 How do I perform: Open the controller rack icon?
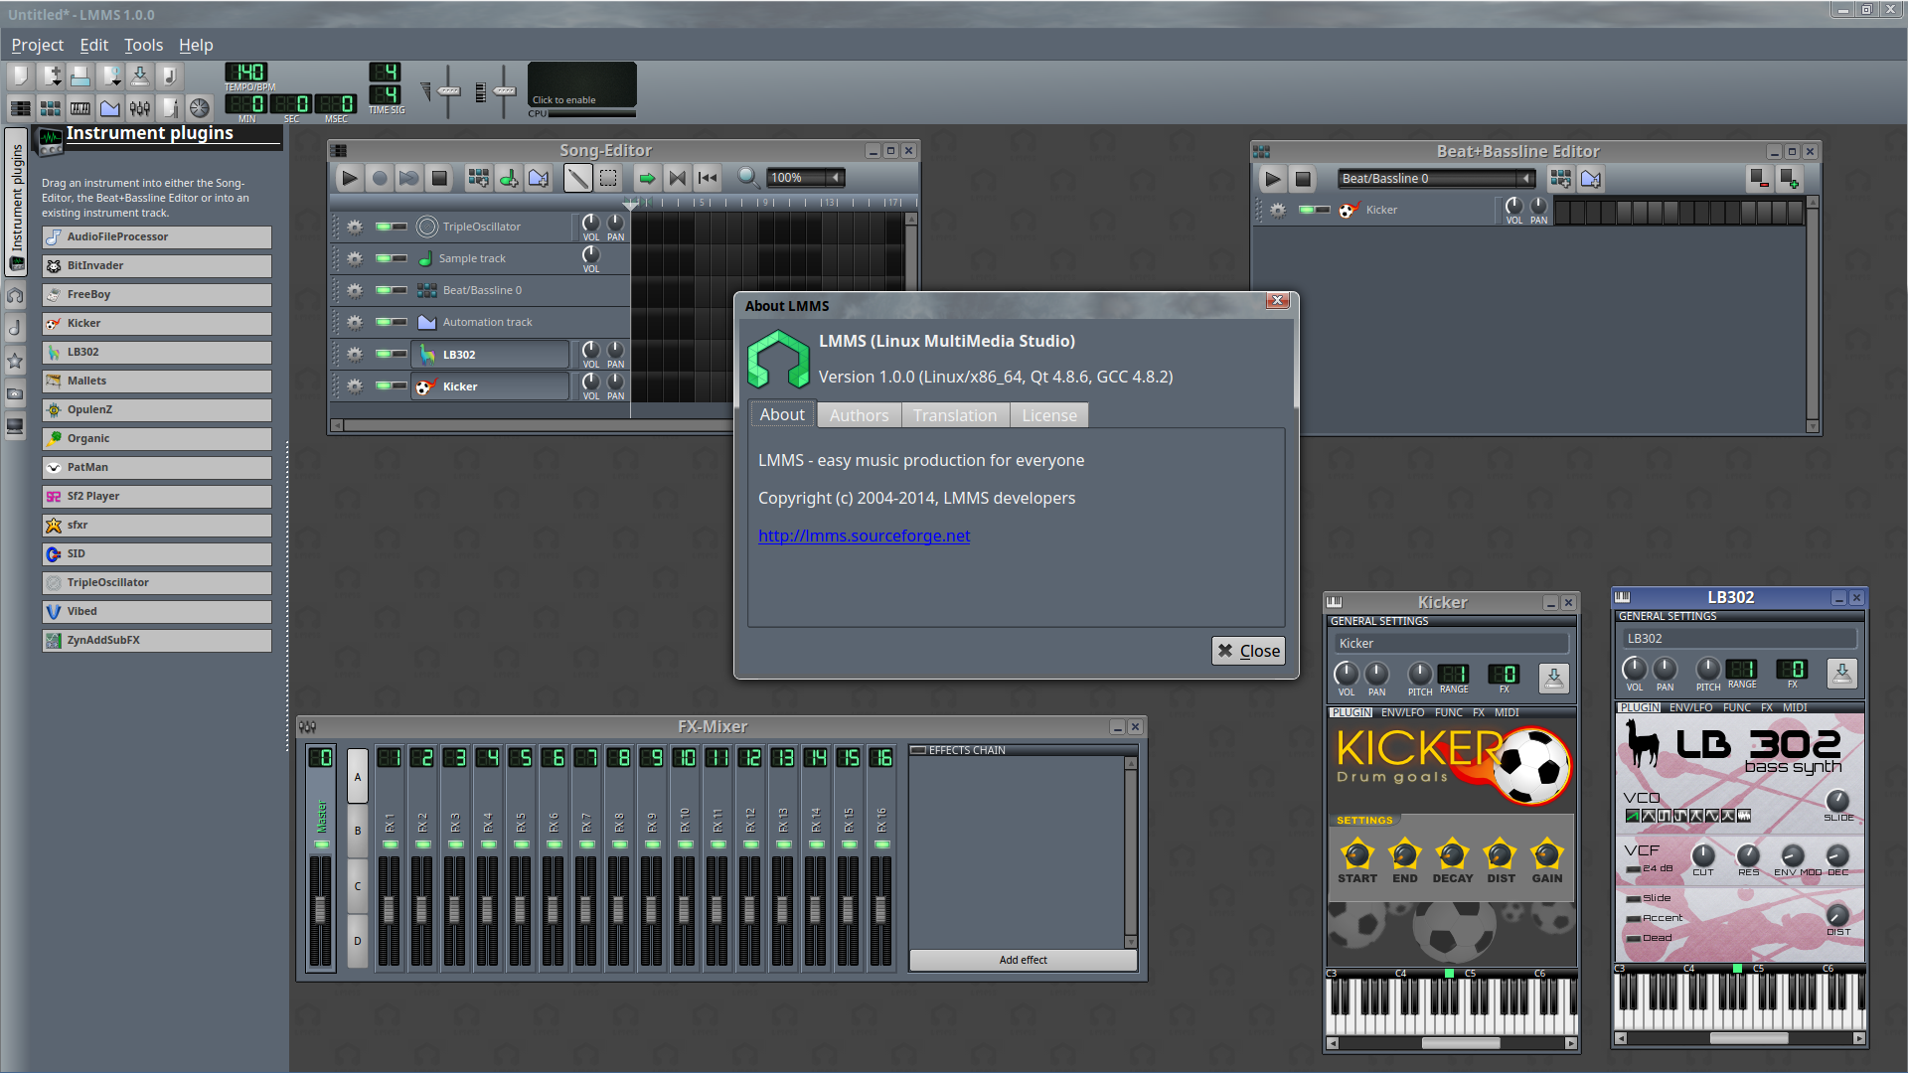[x=200, y=108]
